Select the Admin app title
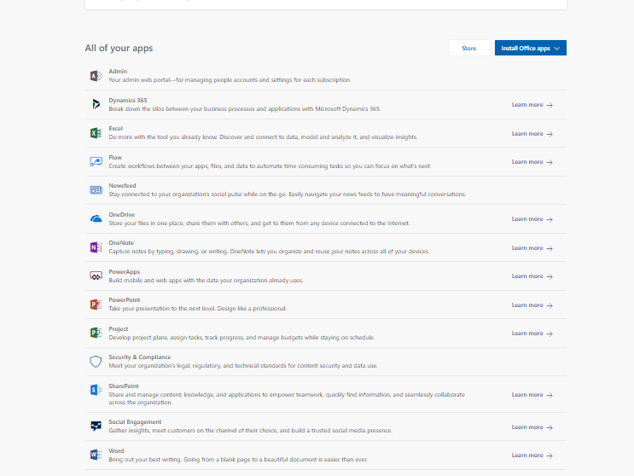 (x=118, y=72)
